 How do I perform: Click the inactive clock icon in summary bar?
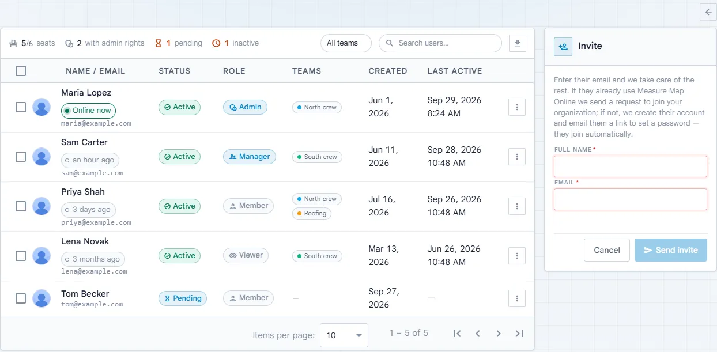tap(216, 43)
